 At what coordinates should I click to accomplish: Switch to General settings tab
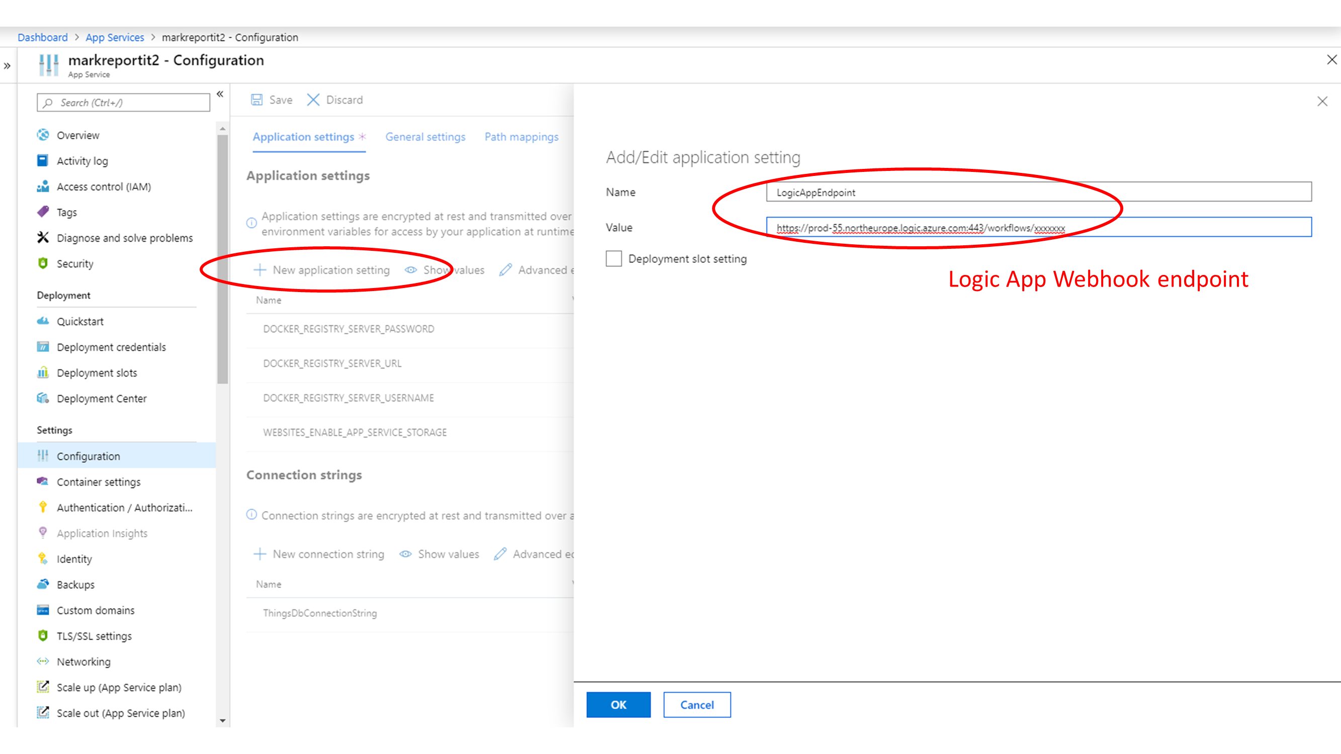(x=425, y=137)
